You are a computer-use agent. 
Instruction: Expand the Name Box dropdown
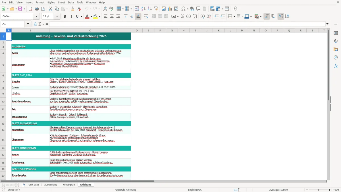click(x=28, y=24)
